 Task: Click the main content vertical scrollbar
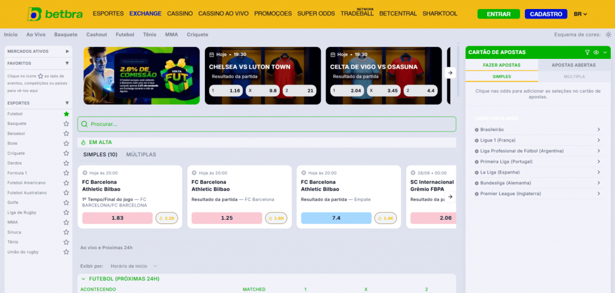(458, 70)
